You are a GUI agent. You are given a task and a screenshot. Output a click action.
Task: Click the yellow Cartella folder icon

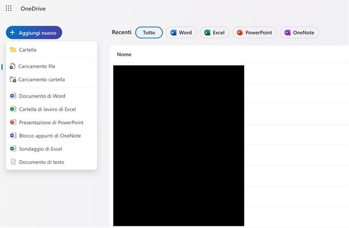13,50
